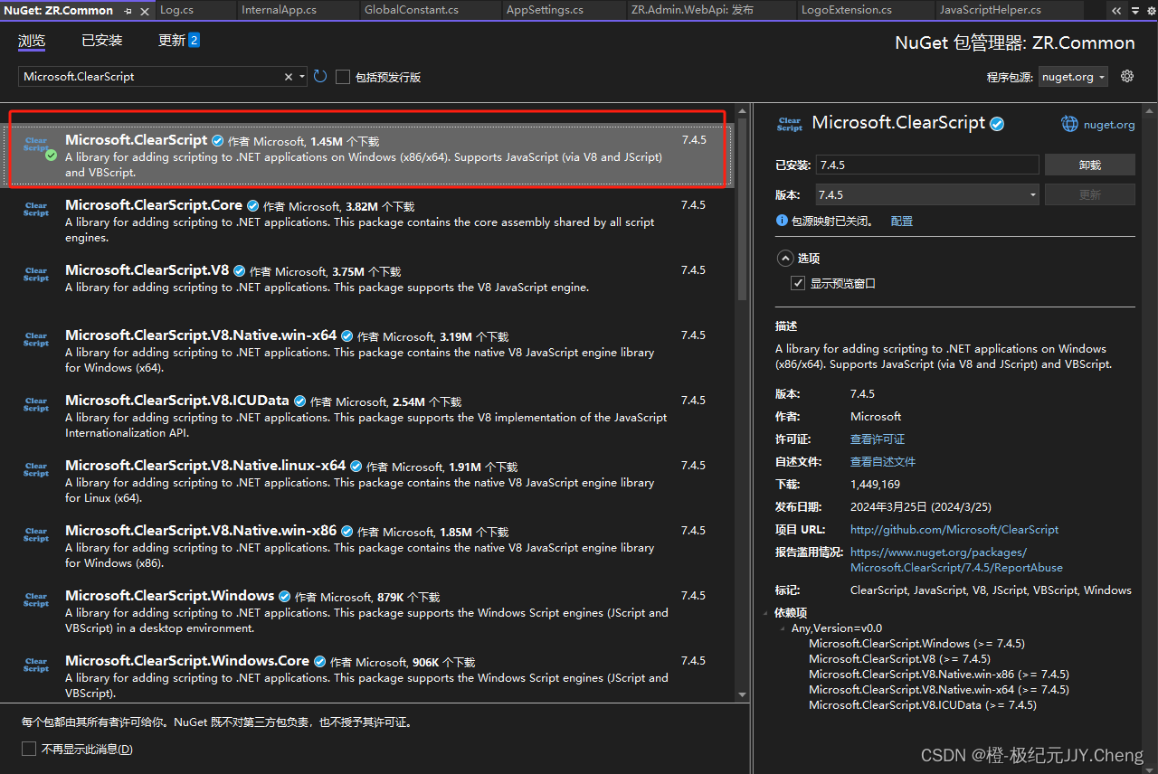The image size is (1158, 774).
Task: Click the nuget.org globe icon in details panel
Action: coord(1068,123)
